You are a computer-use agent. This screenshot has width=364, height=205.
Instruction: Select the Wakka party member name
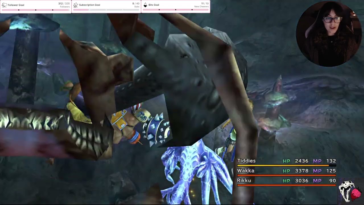pos(246,171)
